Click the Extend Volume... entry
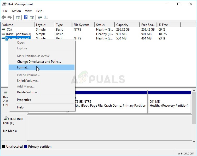 click(x=42, y=75)
